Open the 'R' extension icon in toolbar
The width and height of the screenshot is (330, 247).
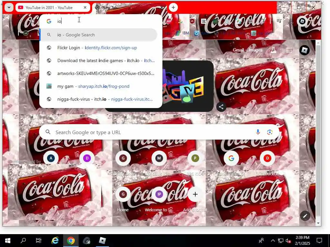tap(204, 21)
